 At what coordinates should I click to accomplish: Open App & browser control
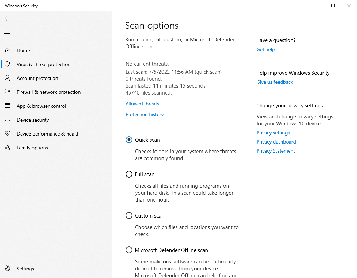[7, 106]
